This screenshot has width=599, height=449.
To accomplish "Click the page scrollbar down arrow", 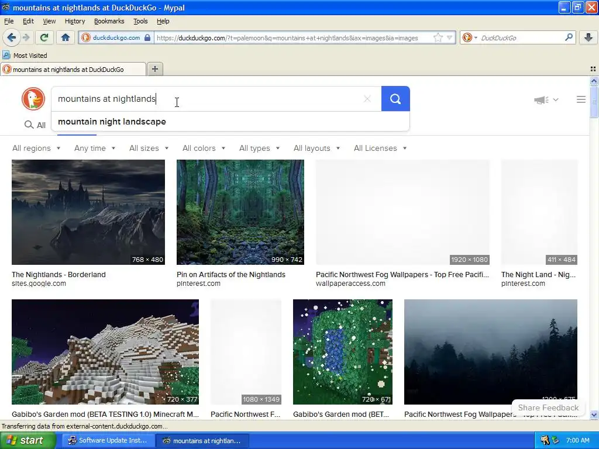I will click(594, 415).
